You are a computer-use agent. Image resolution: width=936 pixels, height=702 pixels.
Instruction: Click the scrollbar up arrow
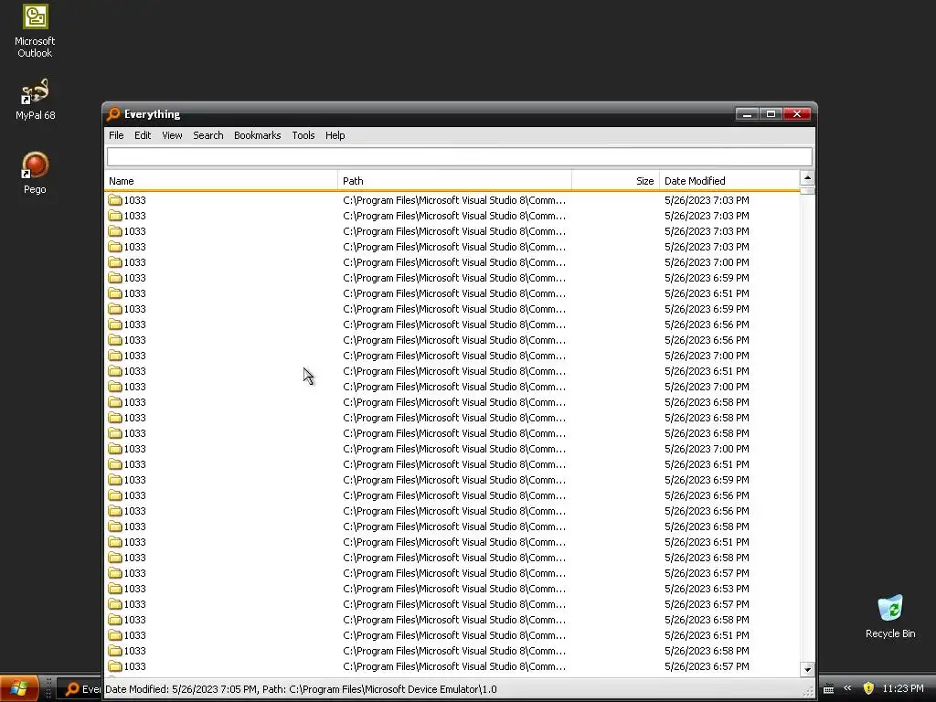(807, 178)
